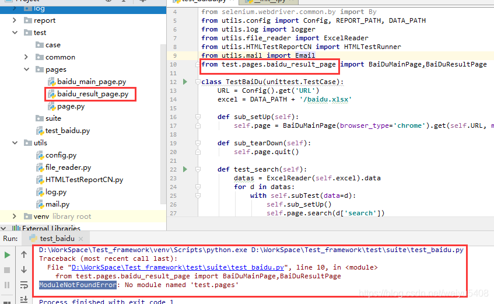Image resolution: width=494 pixels, height=304 pixels.
Task: Expand the report folder
Action: pos(14,20)
